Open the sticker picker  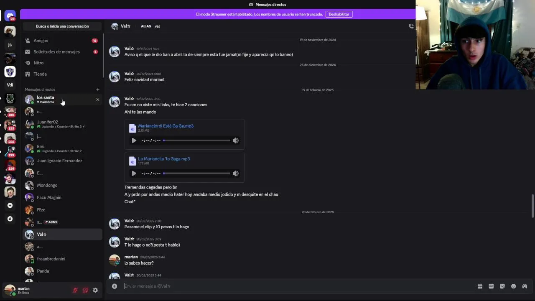[502, 286]
